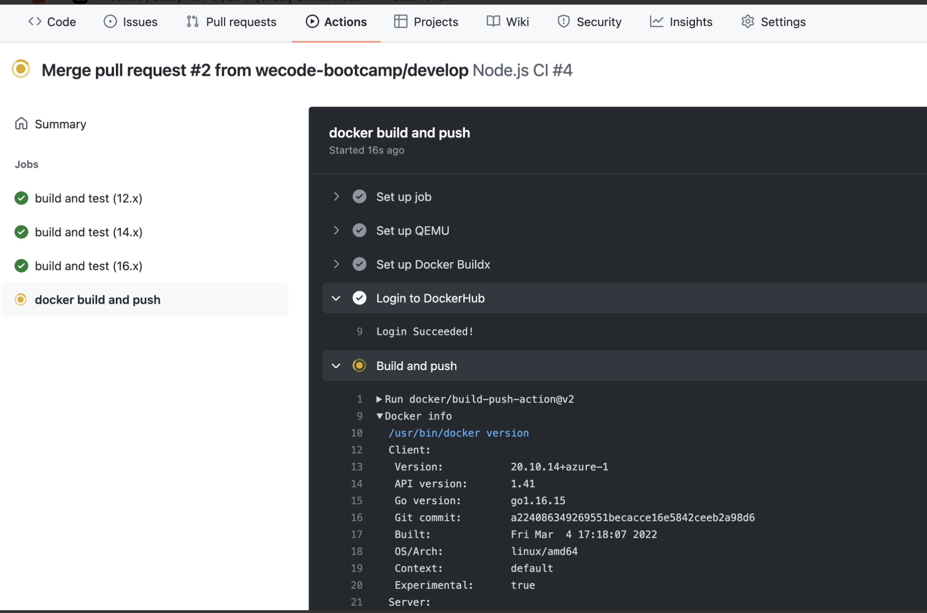This screenshot has width=927, height=613.
Task: Collapse the Login to DockerHub step
Action: (x=337, y=298)
